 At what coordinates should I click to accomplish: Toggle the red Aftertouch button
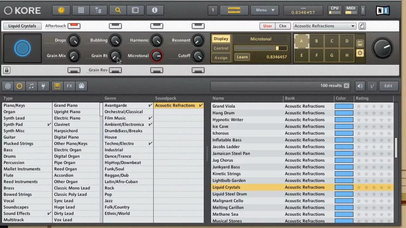tap(74, 26)
